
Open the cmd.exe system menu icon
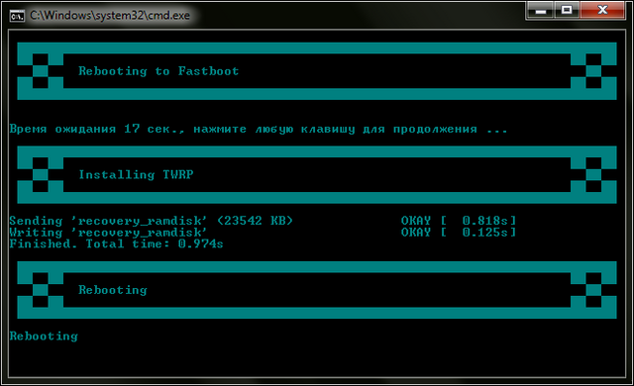click(17, 16)
